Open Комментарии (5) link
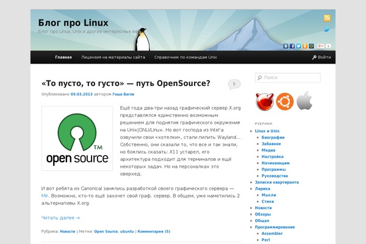This screenshot has height=244, width=366. pos(154,231)
